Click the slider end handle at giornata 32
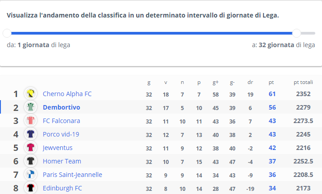 pos(296,33)
